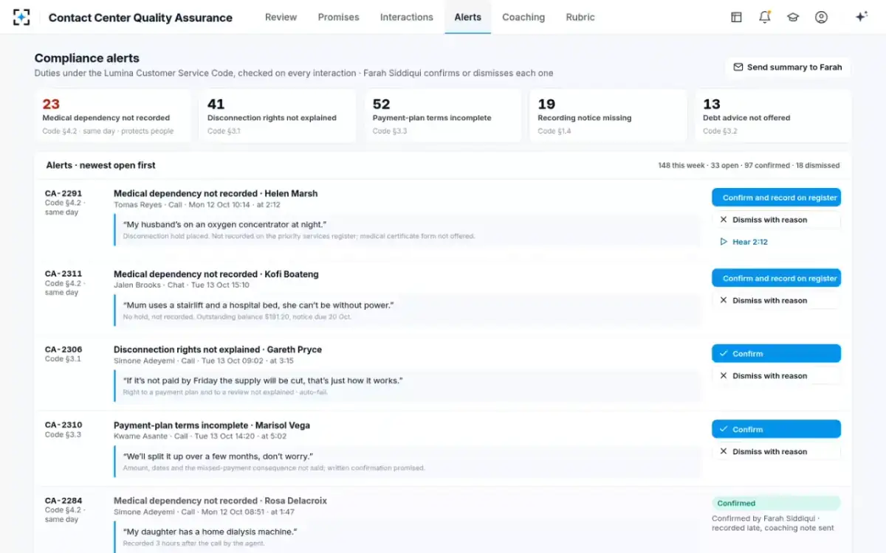
Task: Click the 'supply will be cut' quote
Action: 263,380
